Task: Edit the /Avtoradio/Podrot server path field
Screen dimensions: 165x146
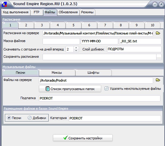Action: 96,80
